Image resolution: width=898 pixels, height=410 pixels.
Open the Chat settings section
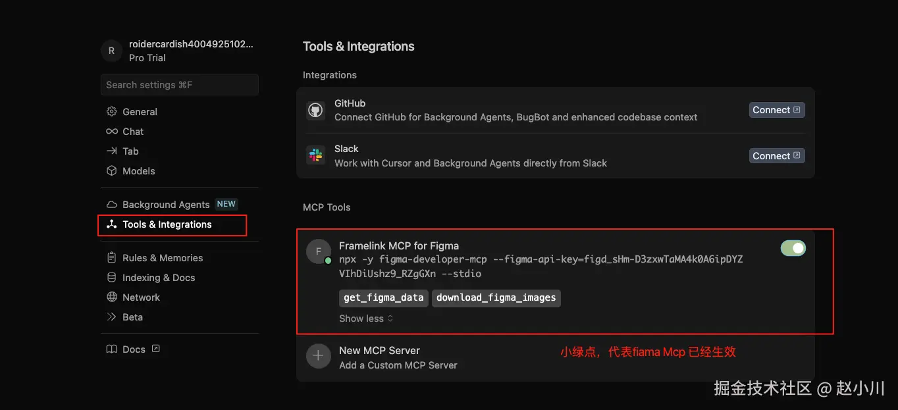pos(133,132)
